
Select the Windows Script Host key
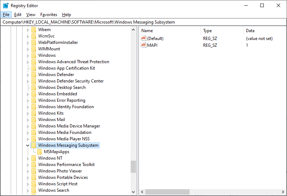pos(58,184)
